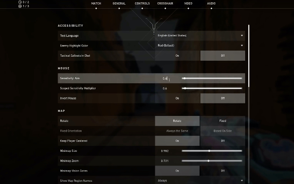Click the Sensitivity: Aim slider
This screenshot has width=294, height=184.
point(212,78)
